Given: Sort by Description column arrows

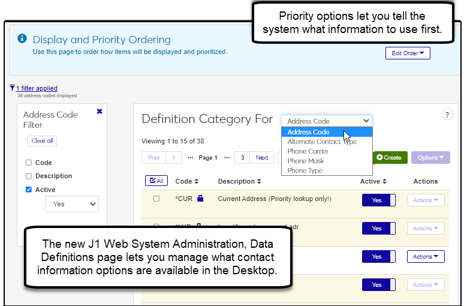Looking at the screenshot, I should [x=259, y=181].
